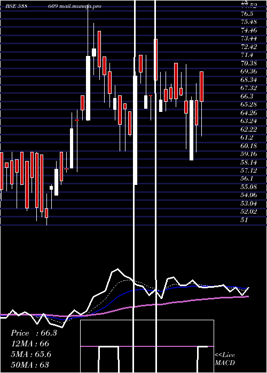The image size is (267, 373).
Task: Select the 51 price axis label
Action: point(244,220)
